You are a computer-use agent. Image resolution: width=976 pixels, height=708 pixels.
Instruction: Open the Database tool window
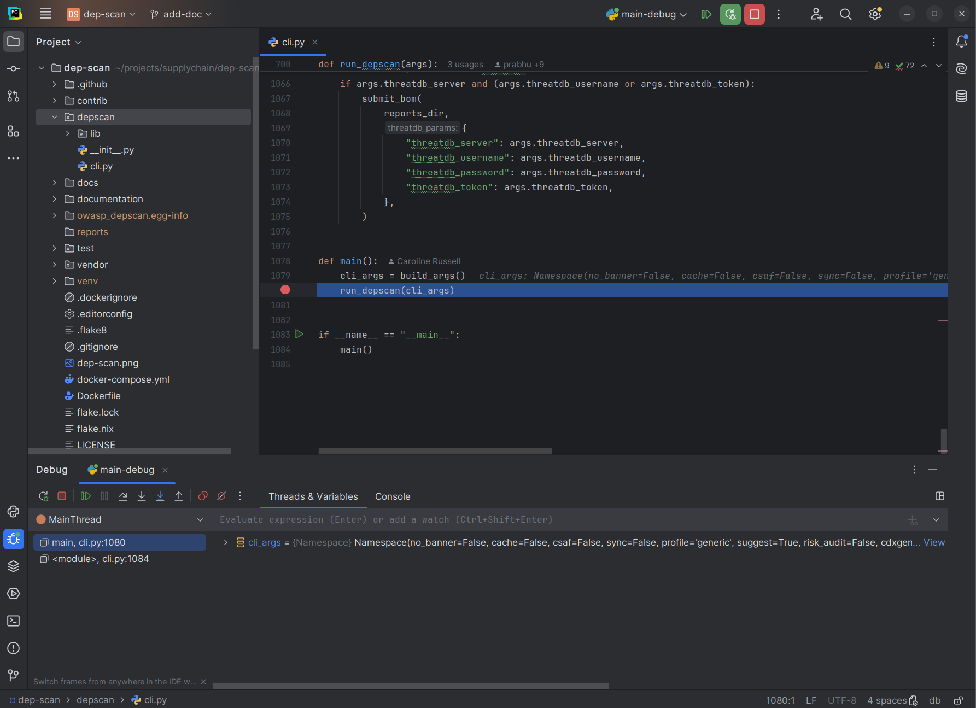(961, 96)
